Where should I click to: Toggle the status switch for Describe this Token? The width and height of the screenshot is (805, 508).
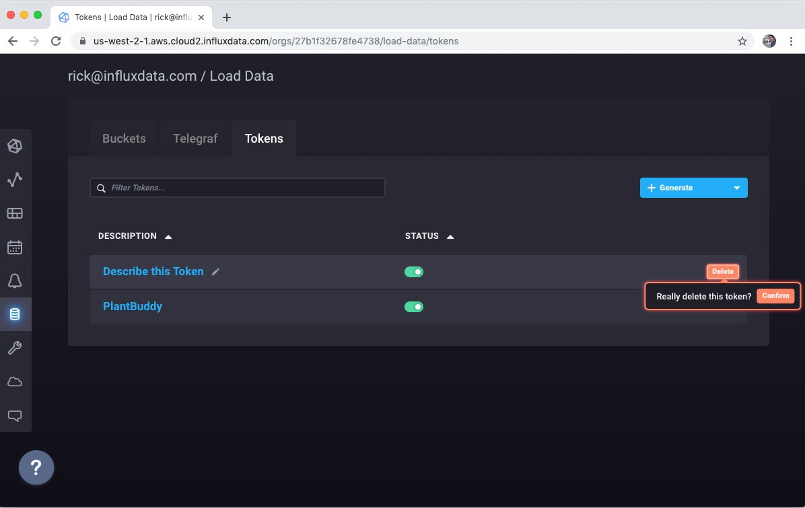tap(414, 271)
